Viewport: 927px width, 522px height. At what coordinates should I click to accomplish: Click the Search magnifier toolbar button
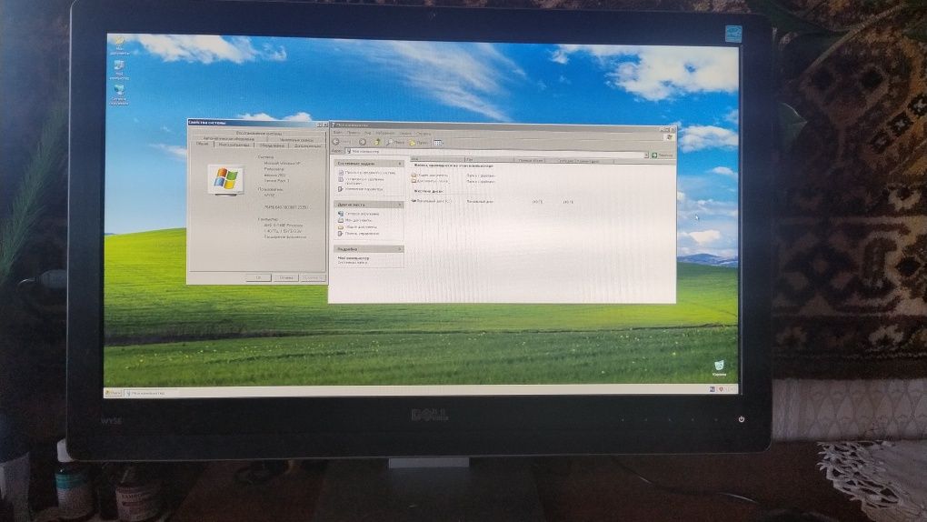click(x=395, y=142)
